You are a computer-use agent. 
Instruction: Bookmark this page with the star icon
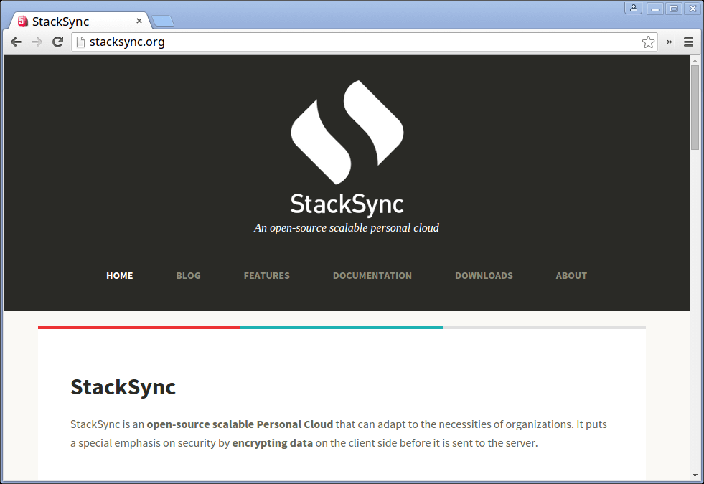click(648, 42)
